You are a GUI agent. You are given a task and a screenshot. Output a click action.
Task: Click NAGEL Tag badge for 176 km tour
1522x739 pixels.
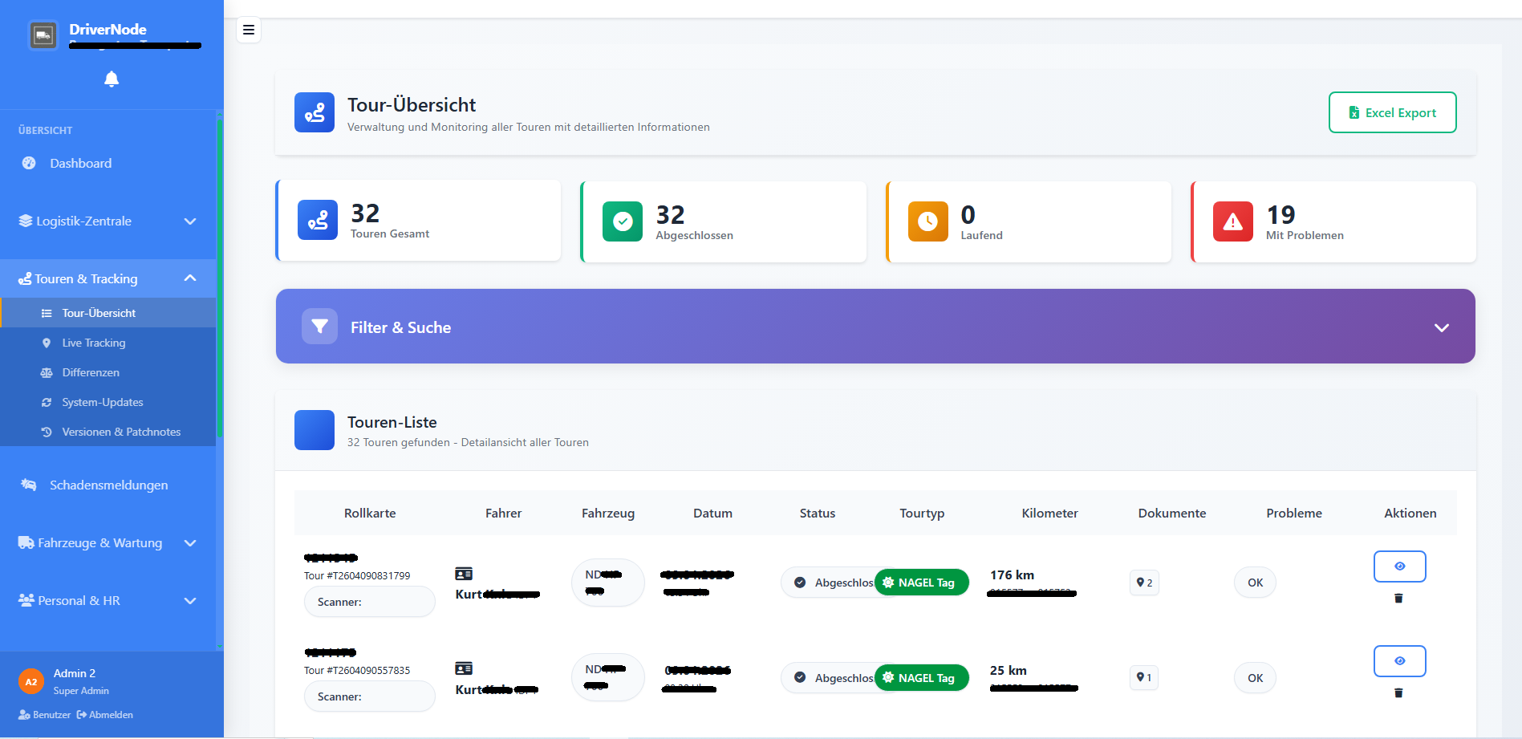coord(922,583)
